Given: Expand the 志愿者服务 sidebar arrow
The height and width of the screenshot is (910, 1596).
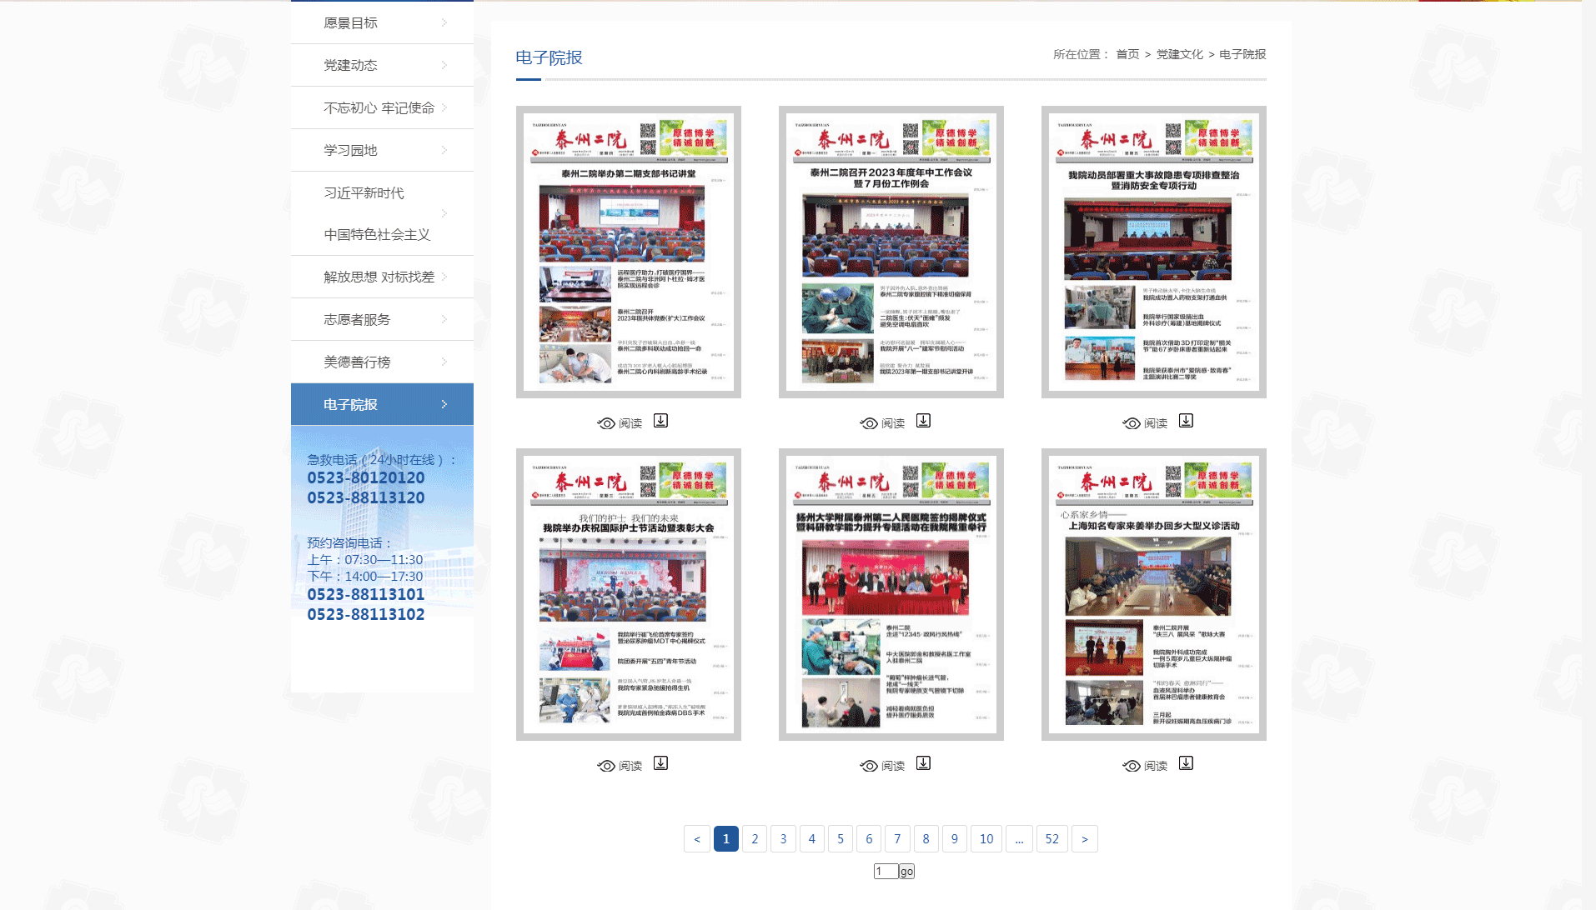Looking at the screenshot, I should tap(444, 319).
